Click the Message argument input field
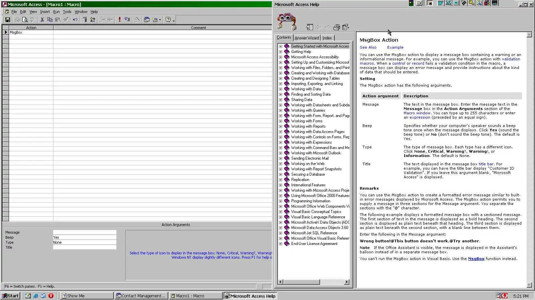 point(85,232)
